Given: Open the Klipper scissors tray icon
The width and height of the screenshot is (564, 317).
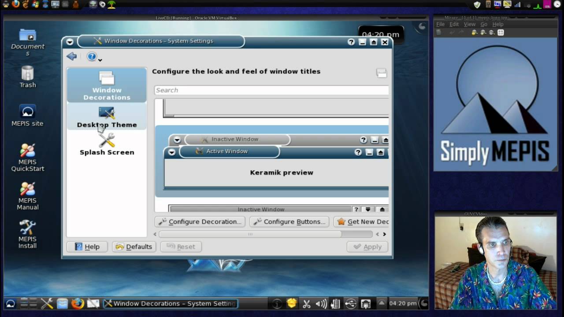Looking at the screenshot, I should point(307,304).
